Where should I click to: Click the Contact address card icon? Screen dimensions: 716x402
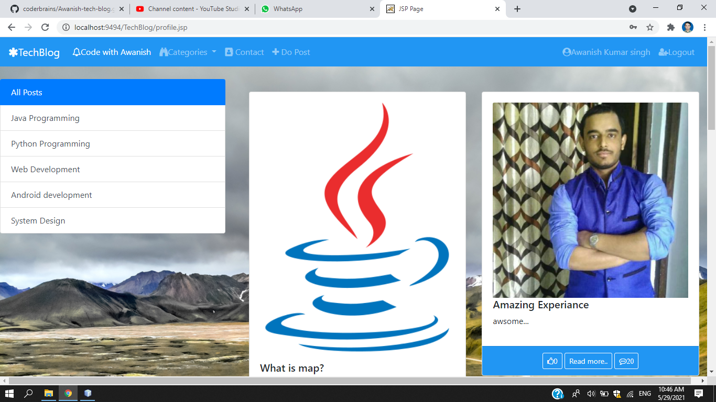pos(229,52)
